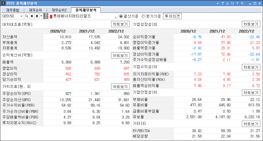Click the 순이익증가율 value 47.83
The height and width of the screenshot is (141, 263).
coord(226,37)
